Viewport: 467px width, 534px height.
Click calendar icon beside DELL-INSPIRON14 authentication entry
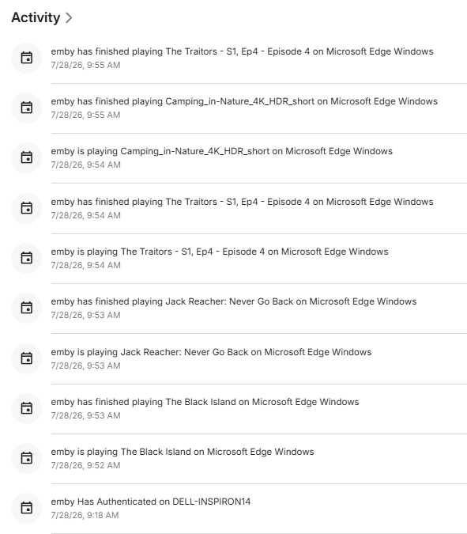click(27, 508)
